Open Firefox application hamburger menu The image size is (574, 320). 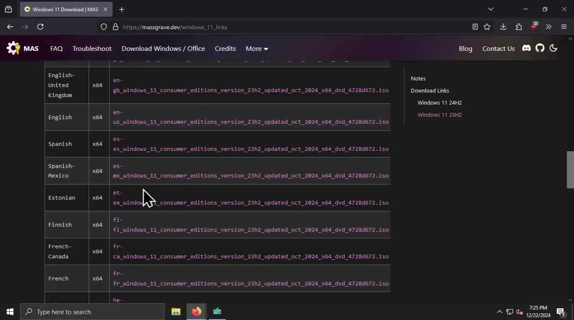(564, 27)
